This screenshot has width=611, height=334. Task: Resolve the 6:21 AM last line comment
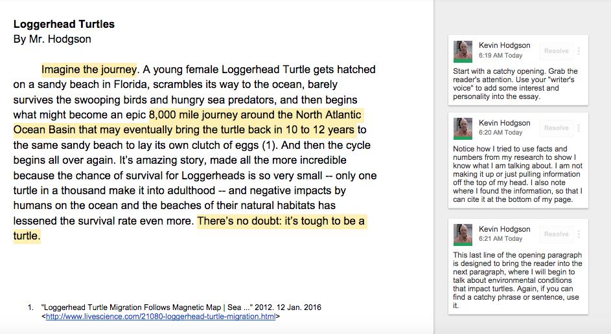[x=556, y=234]
